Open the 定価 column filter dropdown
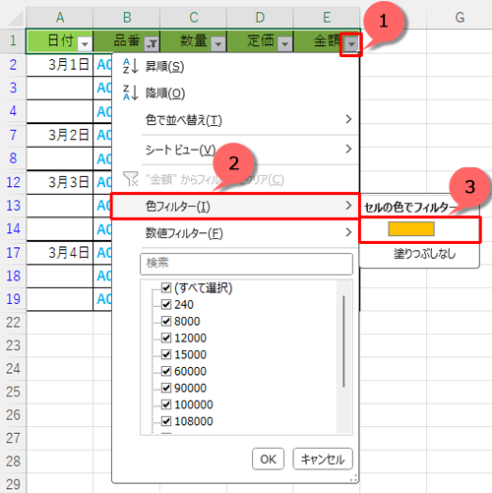 (x=285, y=43)
